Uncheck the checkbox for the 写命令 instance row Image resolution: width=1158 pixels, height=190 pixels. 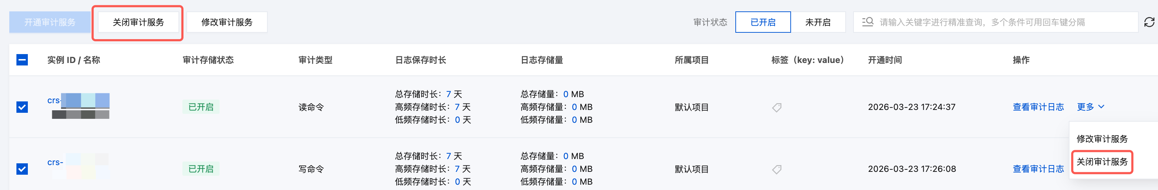click(22, 169)
